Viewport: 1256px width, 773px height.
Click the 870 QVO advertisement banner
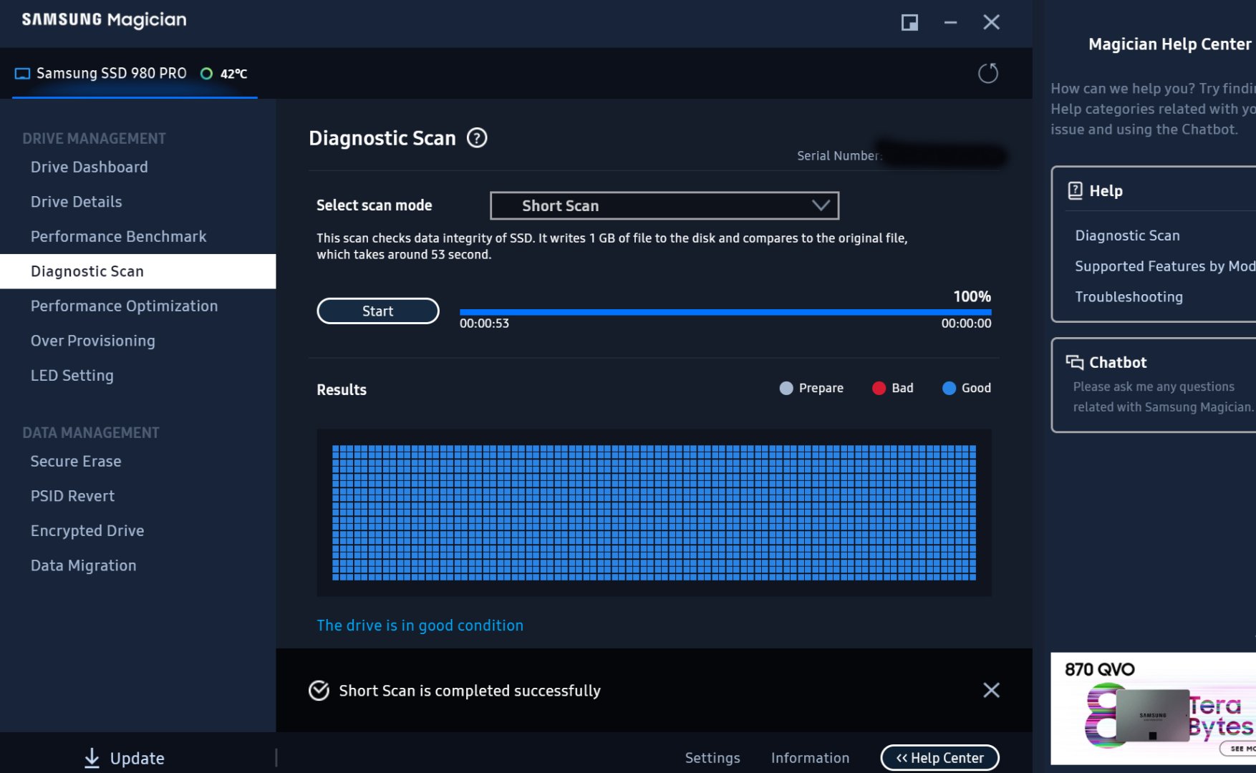(1154, 709)
